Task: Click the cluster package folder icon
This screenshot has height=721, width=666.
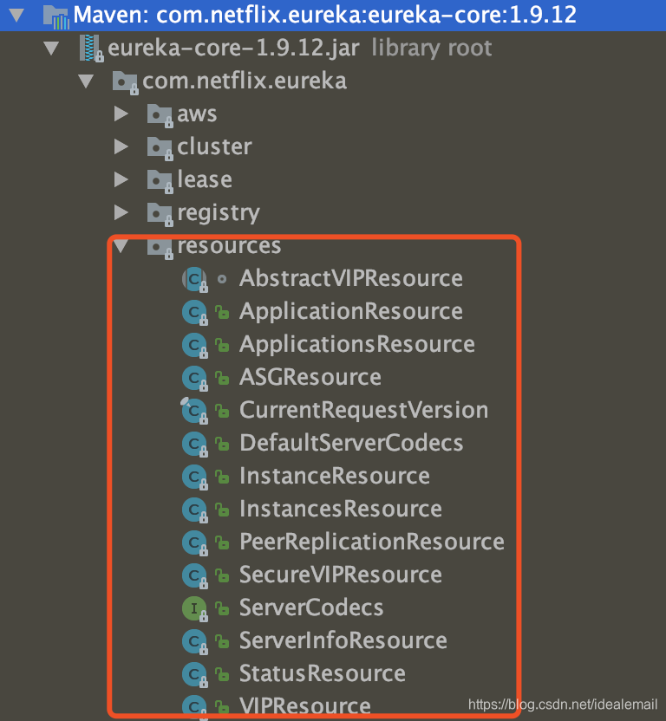Action: [x=160, y=148]
